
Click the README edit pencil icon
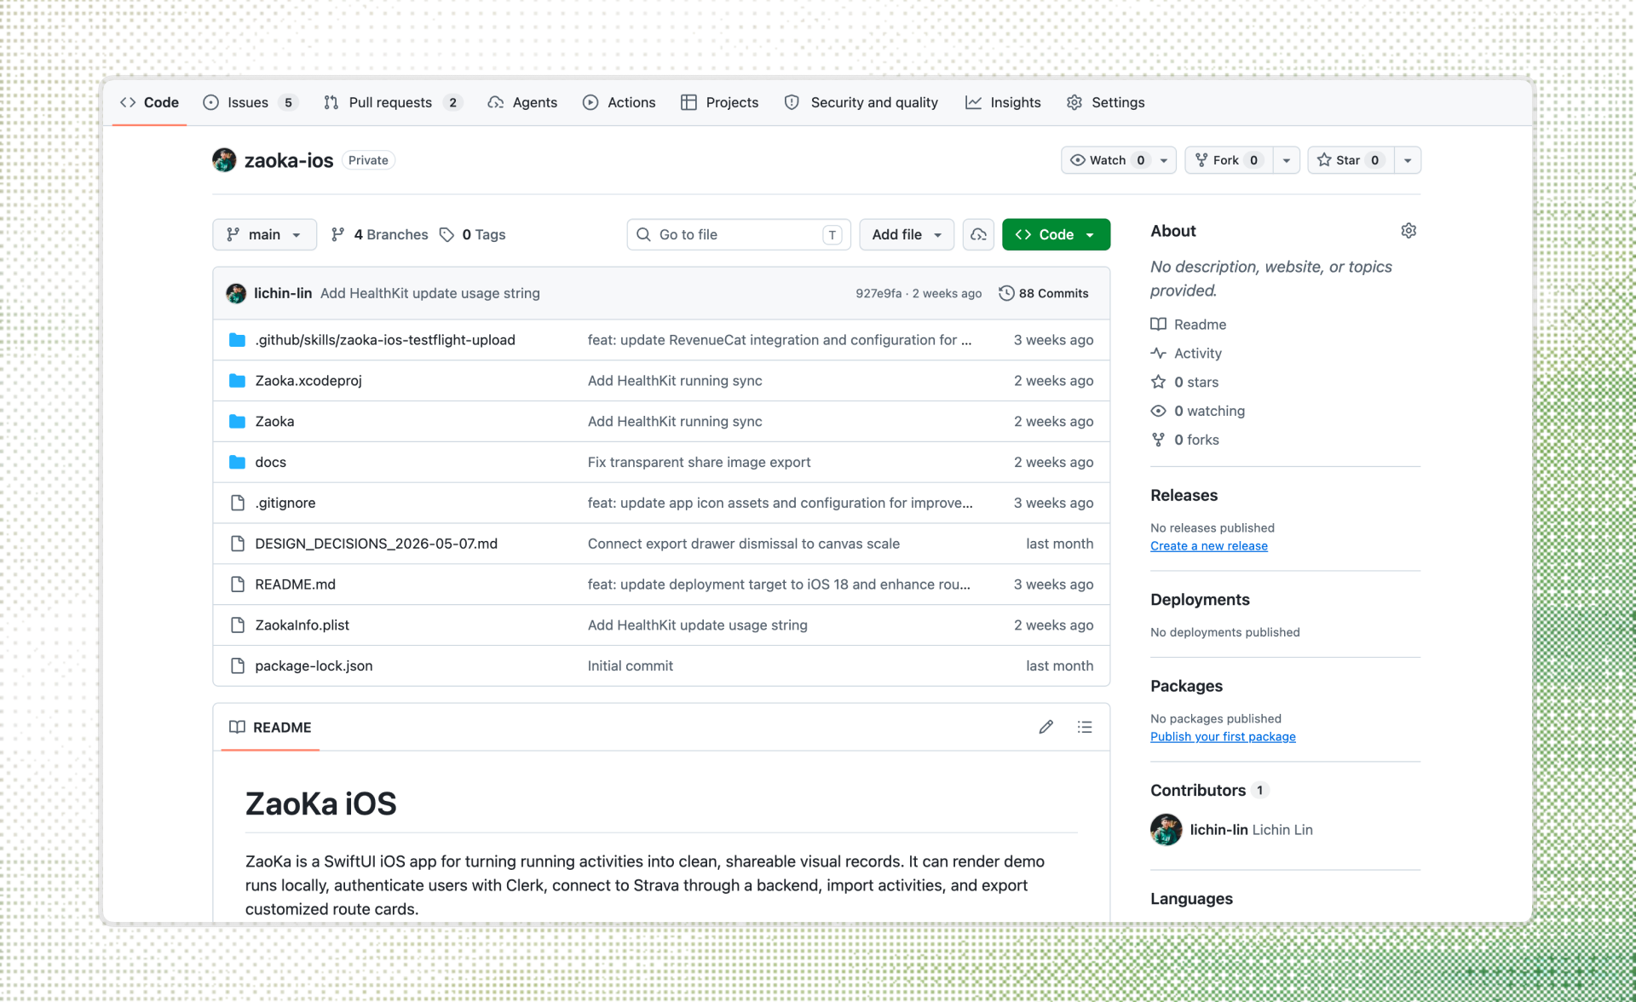click(x=1046, y=727)
